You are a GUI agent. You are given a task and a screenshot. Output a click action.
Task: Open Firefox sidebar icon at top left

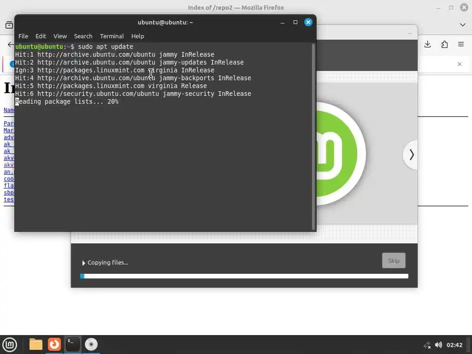coord(9,25)
